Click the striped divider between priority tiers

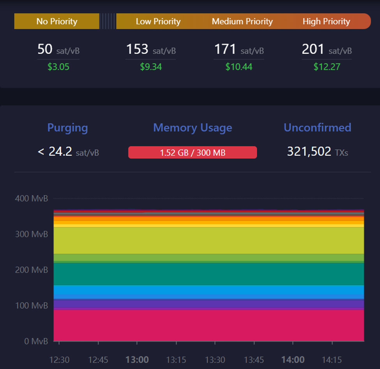point(108,21)
